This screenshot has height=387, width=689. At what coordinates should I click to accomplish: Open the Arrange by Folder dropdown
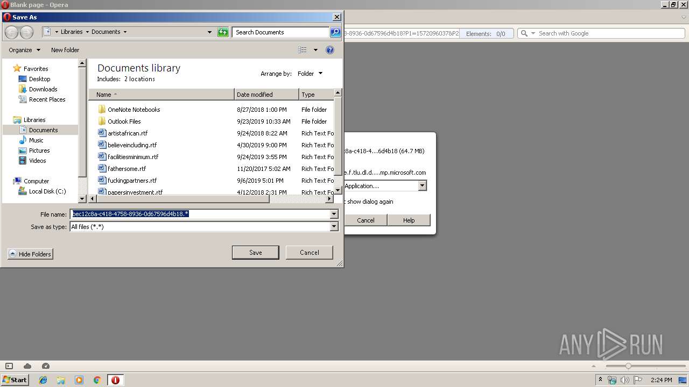pyautogui.click(x=310, y=74)
